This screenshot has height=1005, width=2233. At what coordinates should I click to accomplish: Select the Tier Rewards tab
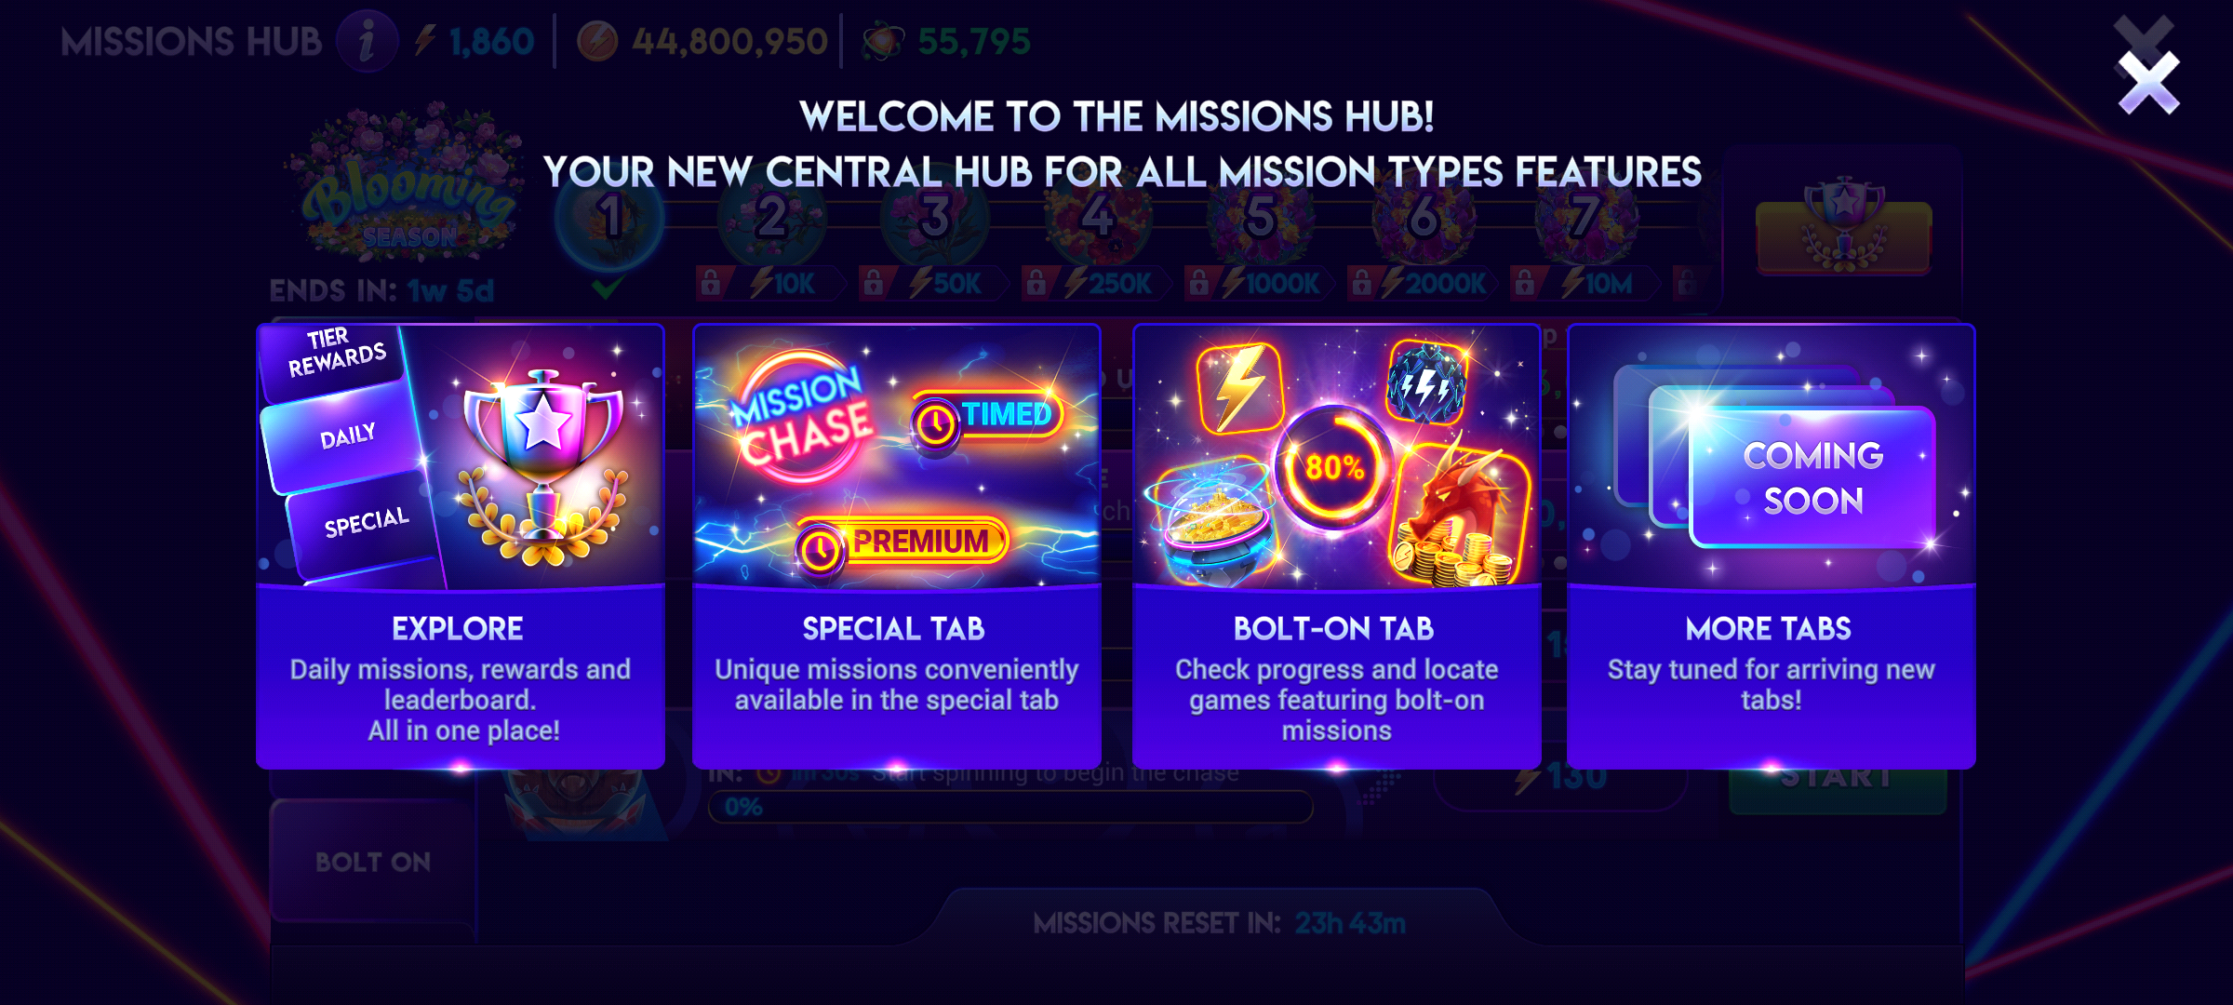(333, 355)
